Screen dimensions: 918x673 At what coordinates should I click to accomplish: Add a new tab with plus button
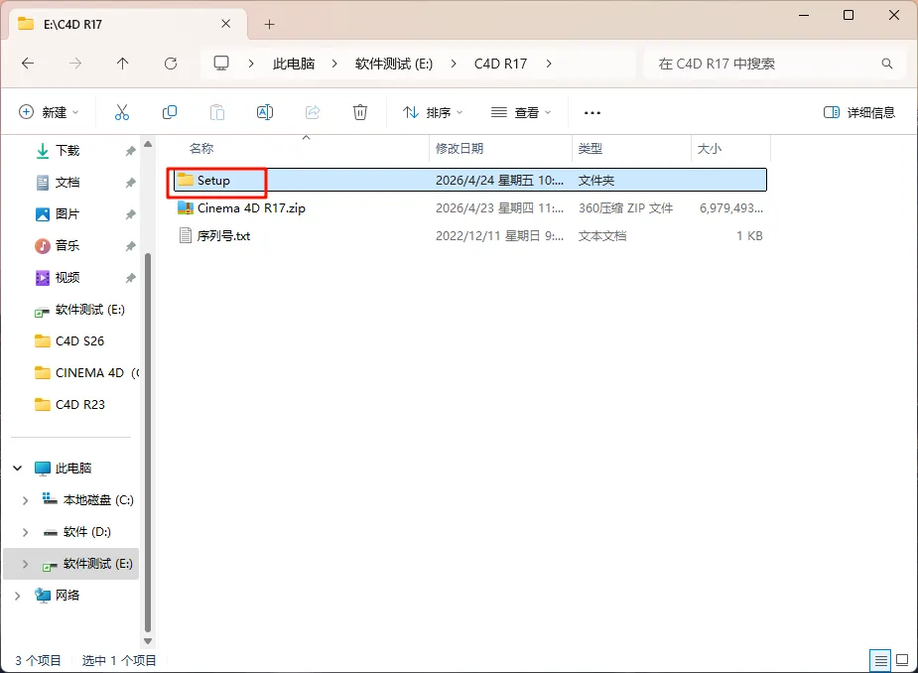tap(269, 24)
